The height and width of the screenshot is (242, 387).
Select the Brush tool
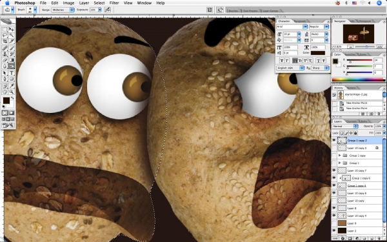12,48
